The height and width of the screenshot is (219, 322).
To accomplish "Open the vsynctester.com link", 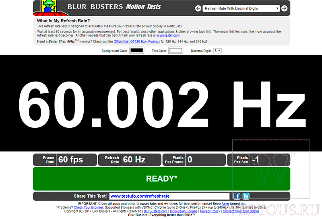I will pyautogui.click(x=168, y=35).
